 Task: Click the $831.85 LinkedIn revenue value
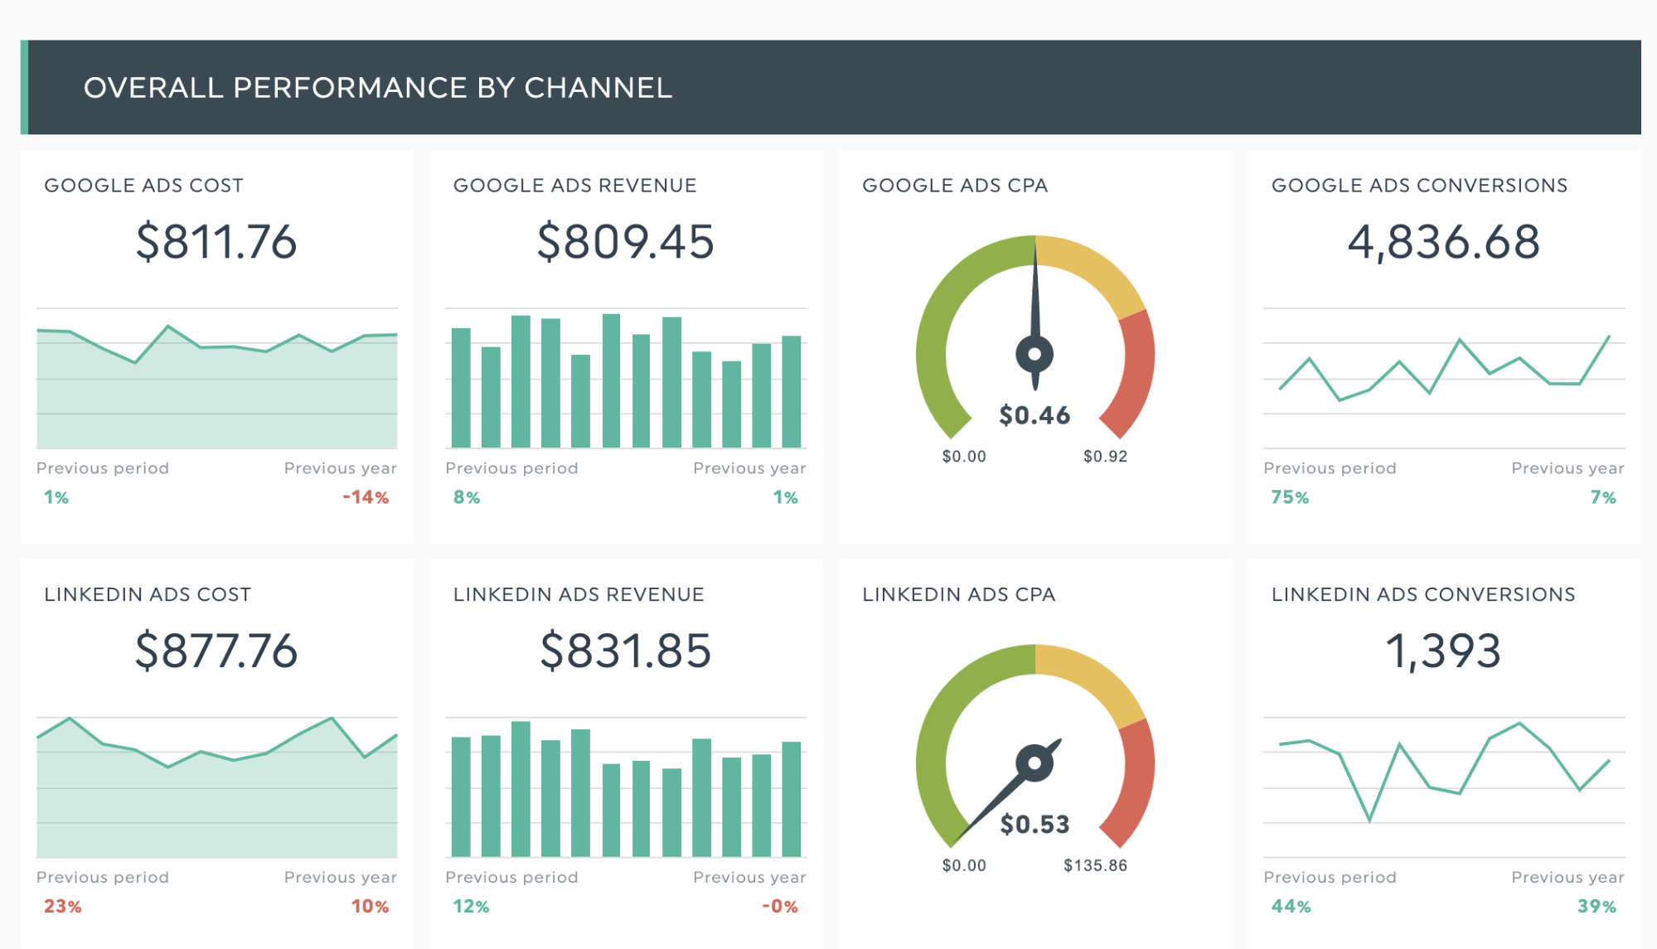point(626,651)
